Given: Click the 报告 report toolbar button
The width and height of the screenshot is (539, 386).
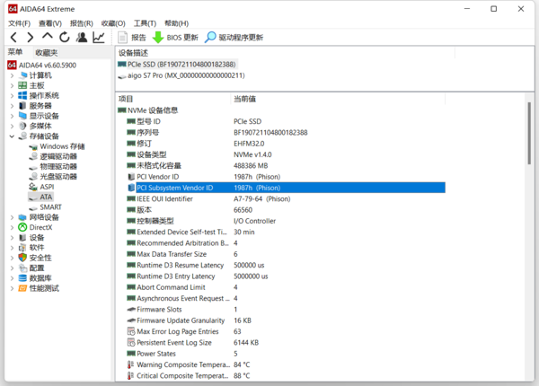Looking at the screenshot, I should tap(132, 38).
